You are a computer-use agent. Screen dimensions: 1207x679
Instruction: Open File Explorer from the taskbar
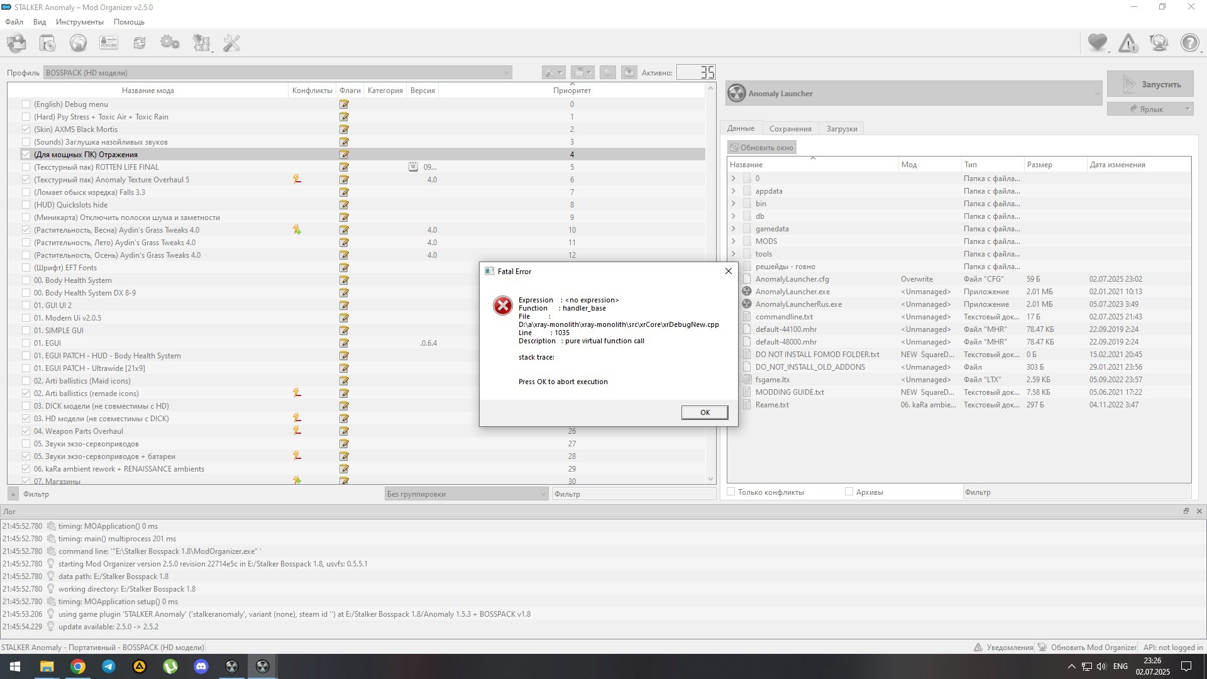[47, 666]
